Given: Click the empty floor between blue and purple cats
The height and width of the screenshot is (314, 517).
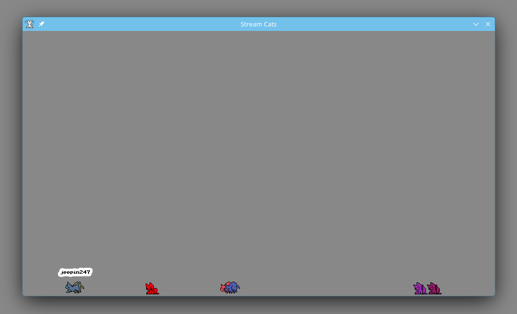Looking at the screenshot, I should [x=325, y=289].
